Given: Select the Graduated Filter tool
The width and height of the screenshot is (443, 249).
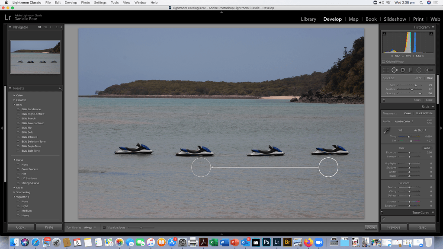Looking at the screenshot, I should (411, 70).
